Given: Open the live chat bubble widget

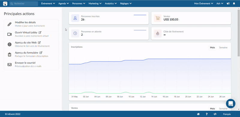Looking at the screenshot, I should [231, 104].
